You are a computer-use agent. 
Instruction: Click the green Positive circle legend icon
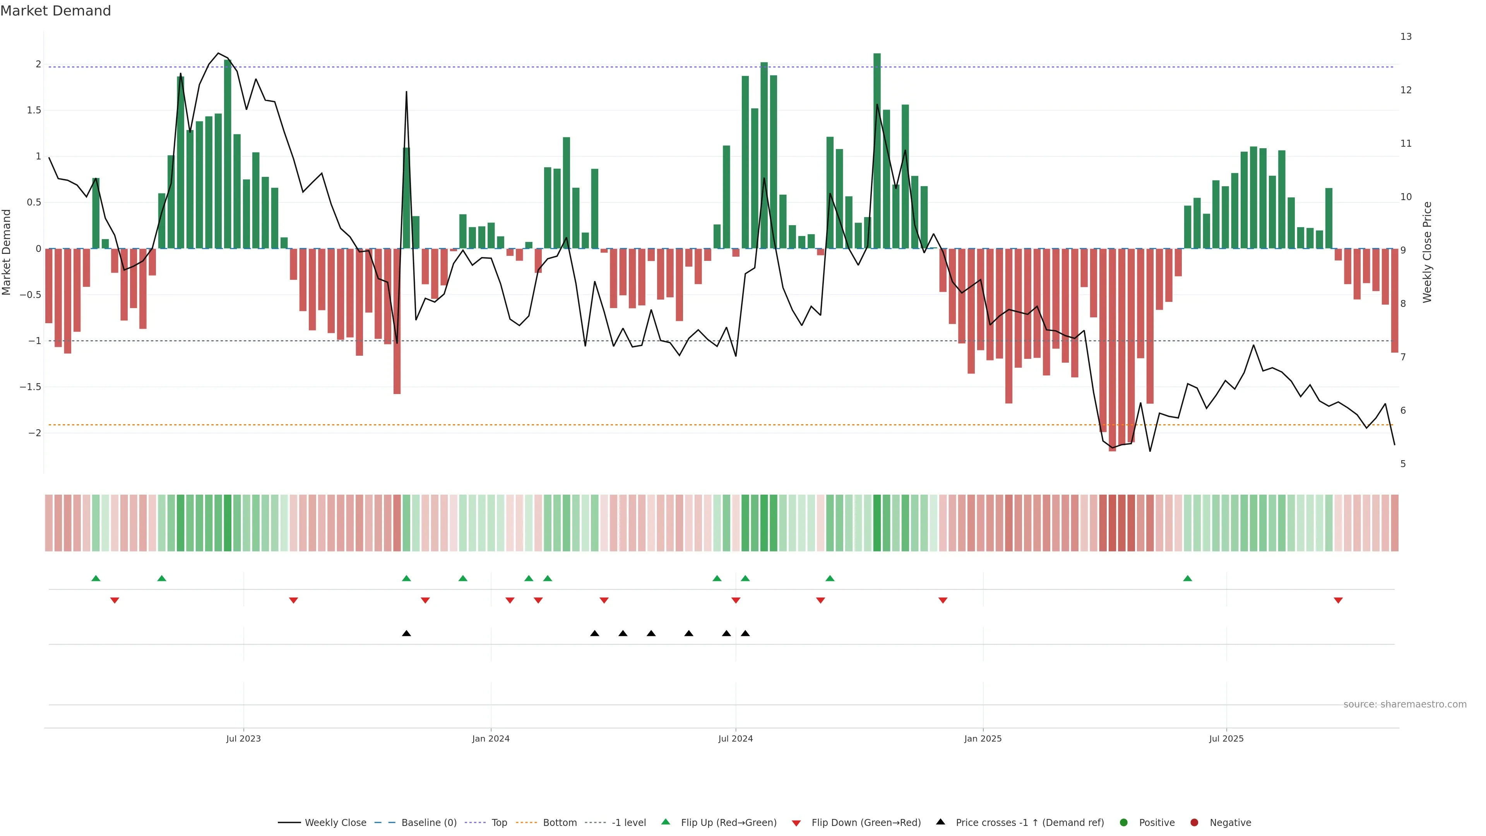point(1123,823)
